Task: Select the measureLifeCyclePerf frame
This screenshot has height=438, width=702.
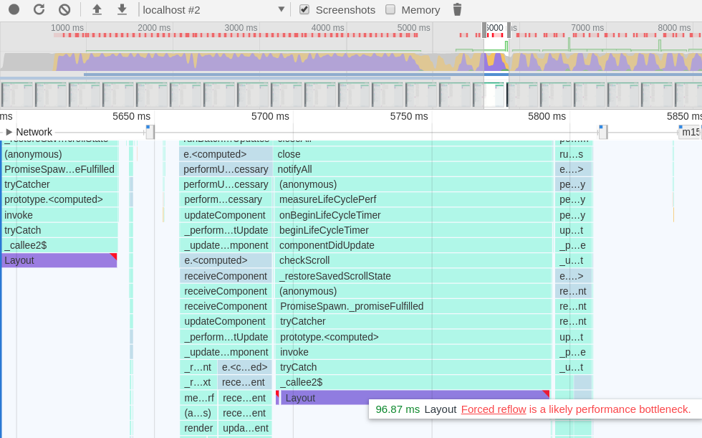Action: tap(414, 199)
